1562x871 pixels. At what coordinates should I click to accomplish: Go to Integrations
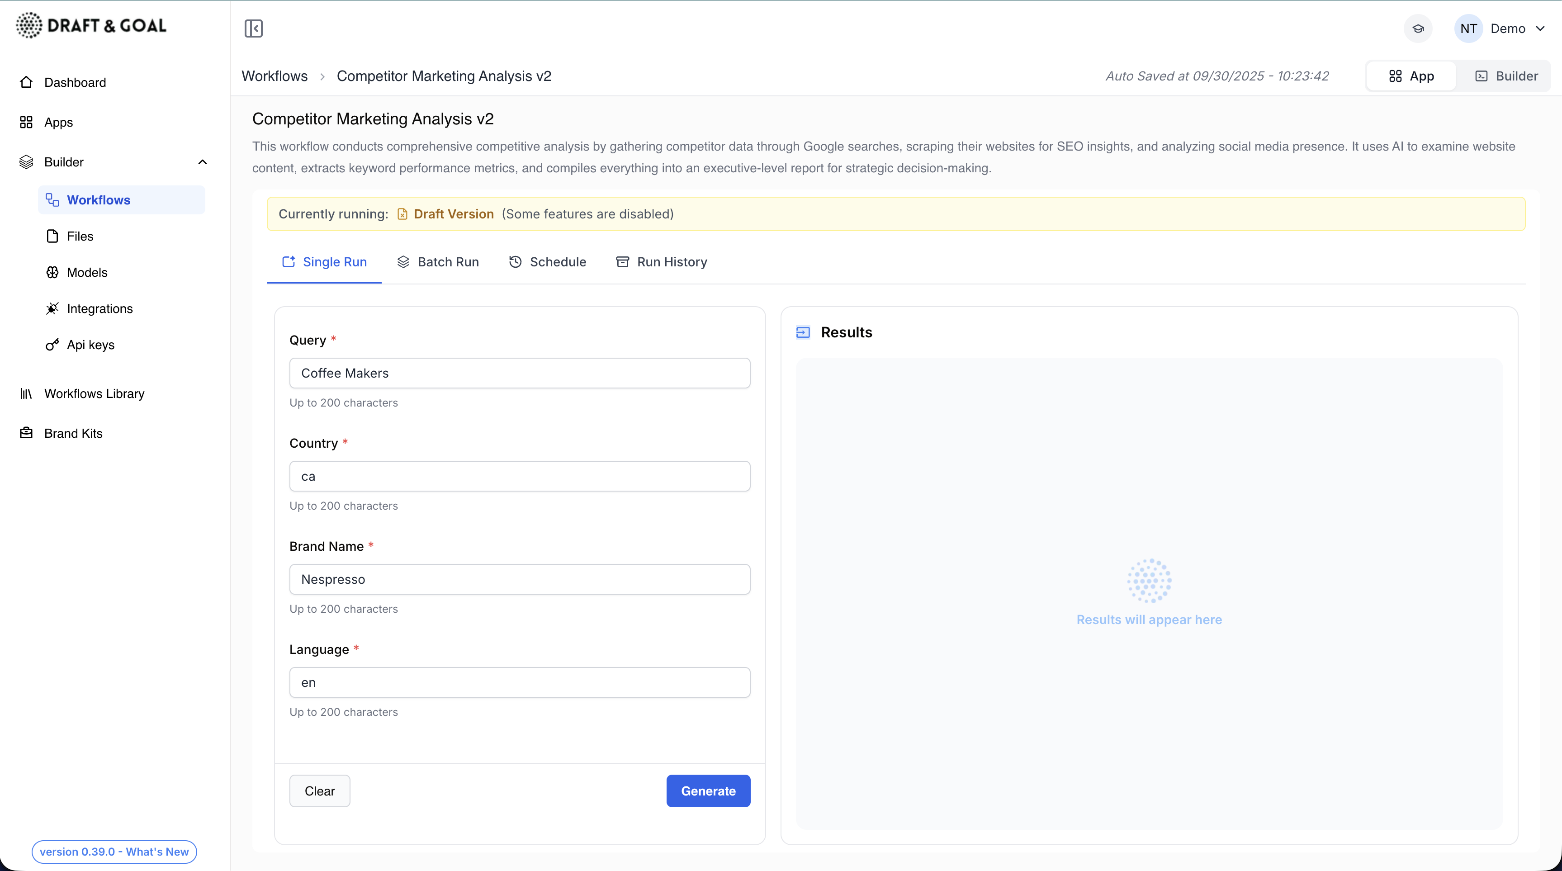tap(99, 309)
